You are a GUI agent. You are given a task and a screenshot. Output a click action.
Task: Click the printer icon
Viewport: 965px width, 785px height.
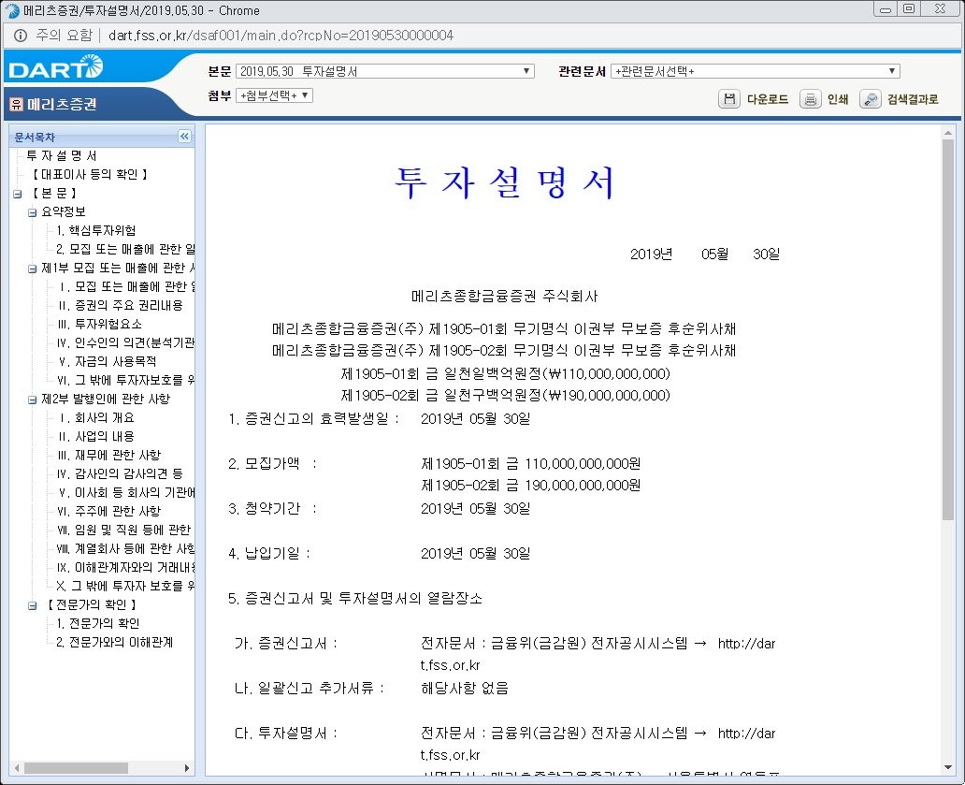(810, 98)
